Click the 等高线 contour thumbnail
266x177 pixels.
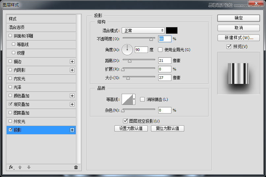[127, 99]
